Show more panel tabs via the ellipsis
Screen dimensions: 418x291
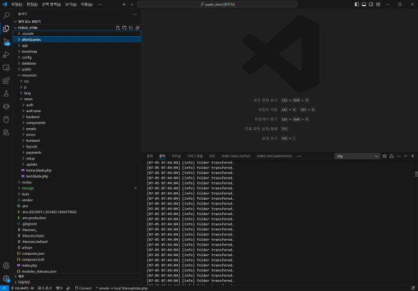pos(299,156)
